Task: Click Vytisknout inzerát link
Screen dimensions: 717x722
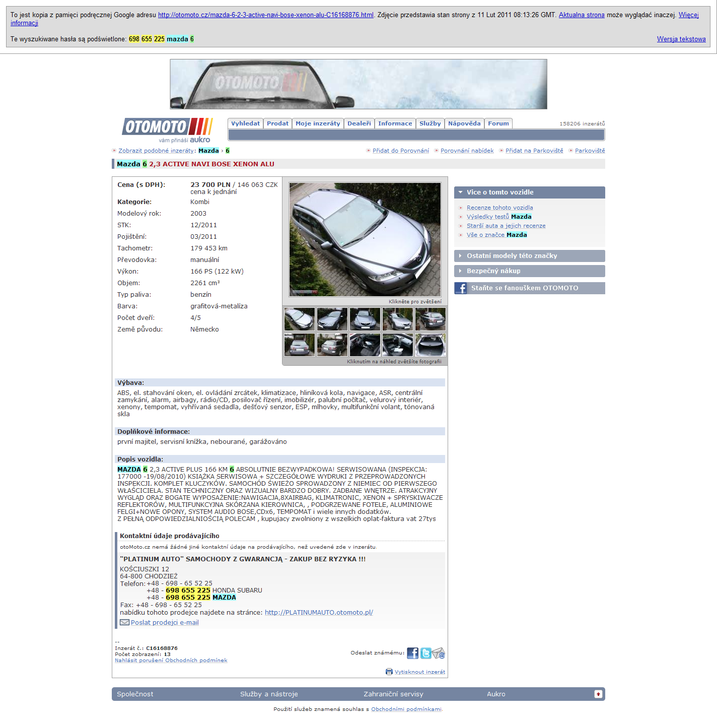Action: point(420,672)
